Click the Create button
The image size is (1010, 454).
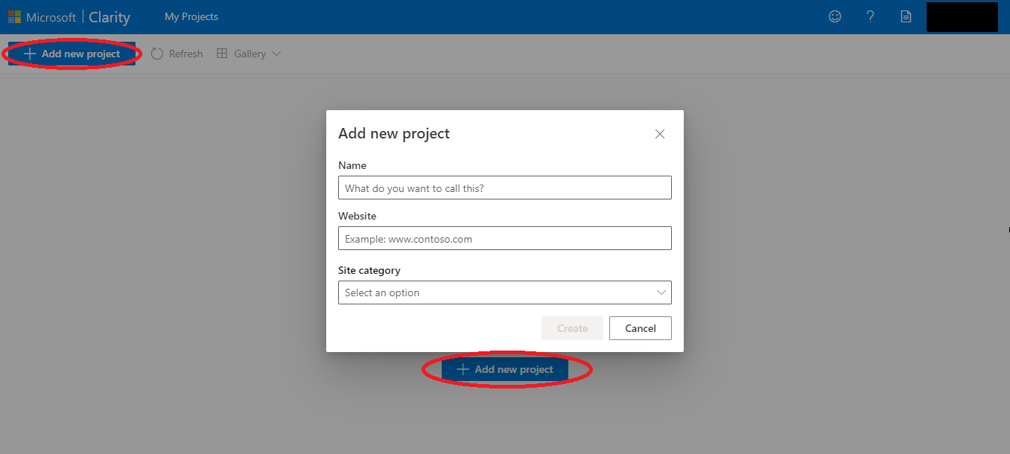573,328
